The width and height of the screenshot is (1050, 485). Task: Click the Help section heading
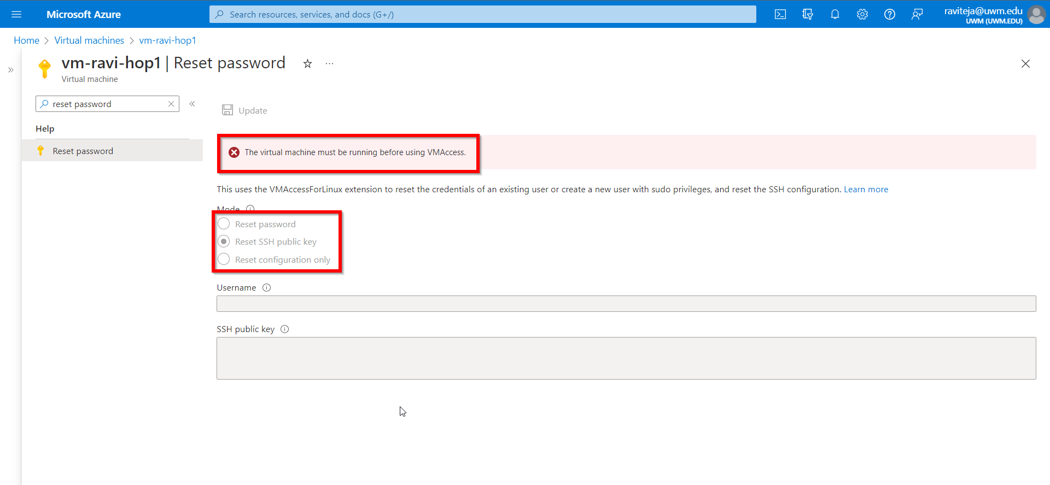[45, 129]
